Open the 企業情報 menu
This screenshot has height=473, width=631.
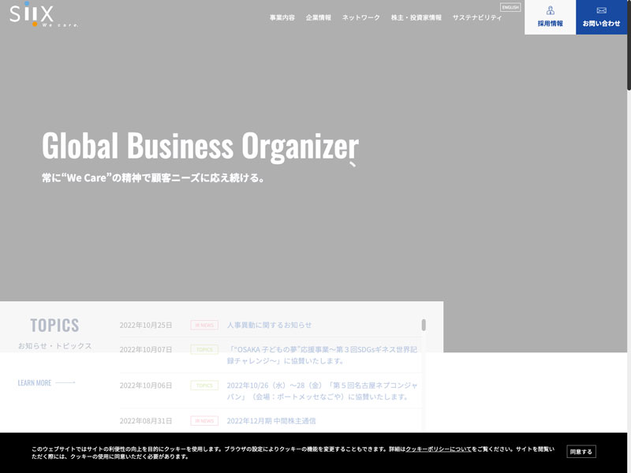[x=319, y=17]
